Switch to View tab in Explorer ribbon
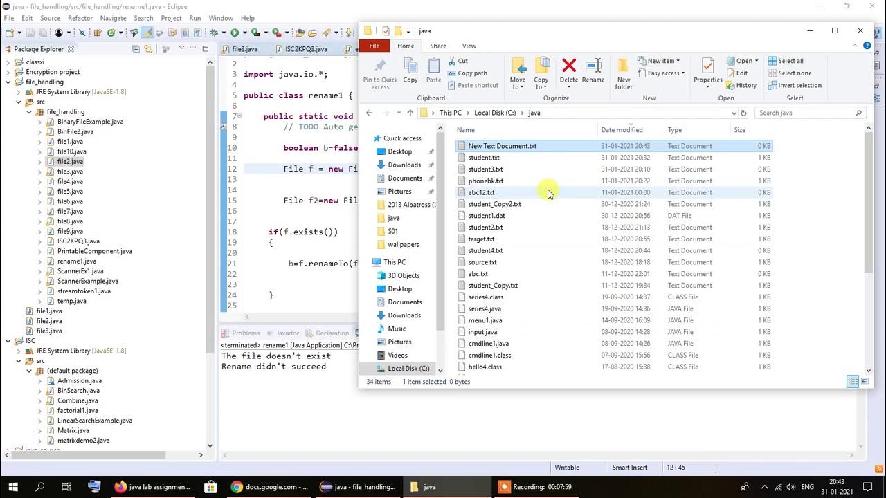The height and width of the screenshot is (498, 886). [469, 46]
